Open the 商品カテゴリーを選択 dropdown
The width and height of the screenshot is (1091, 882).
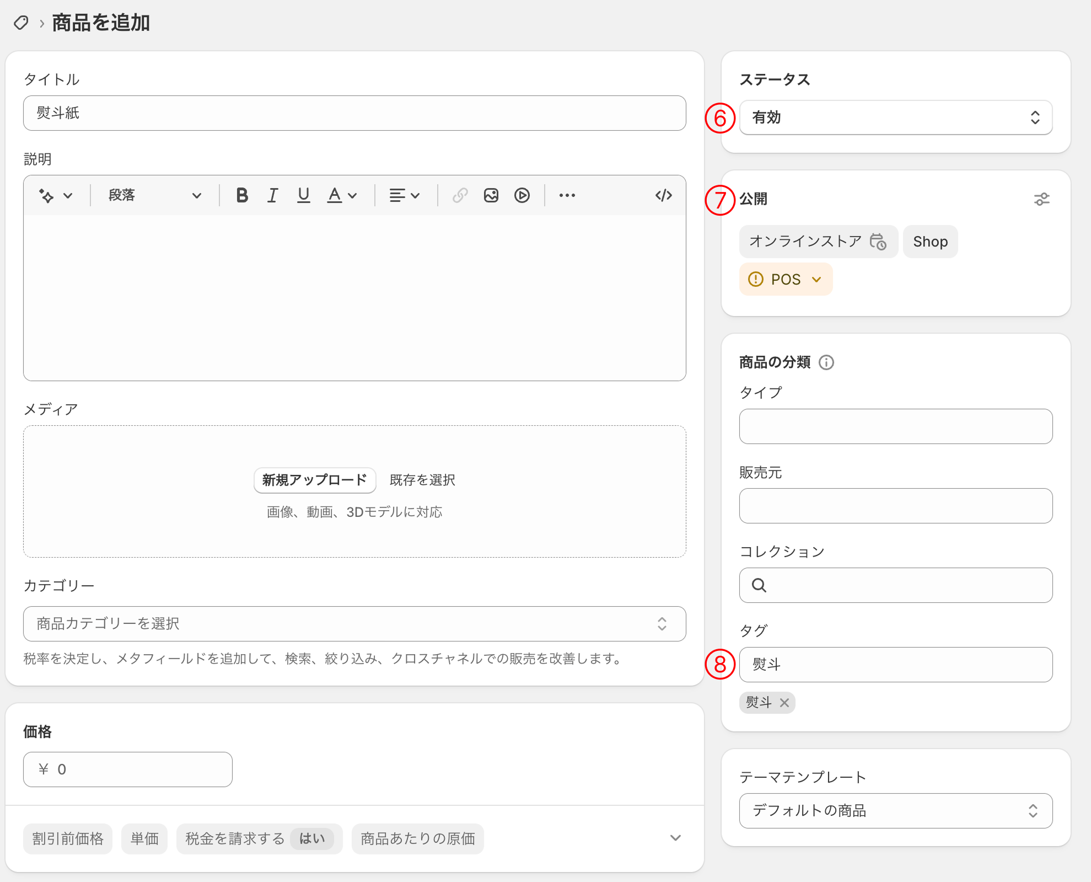tap(354, 623)
